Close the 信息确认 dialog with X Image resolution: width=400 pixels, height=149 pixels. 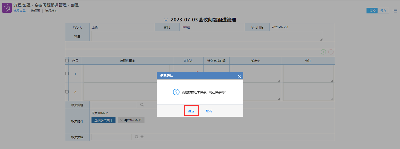(239, 76)
